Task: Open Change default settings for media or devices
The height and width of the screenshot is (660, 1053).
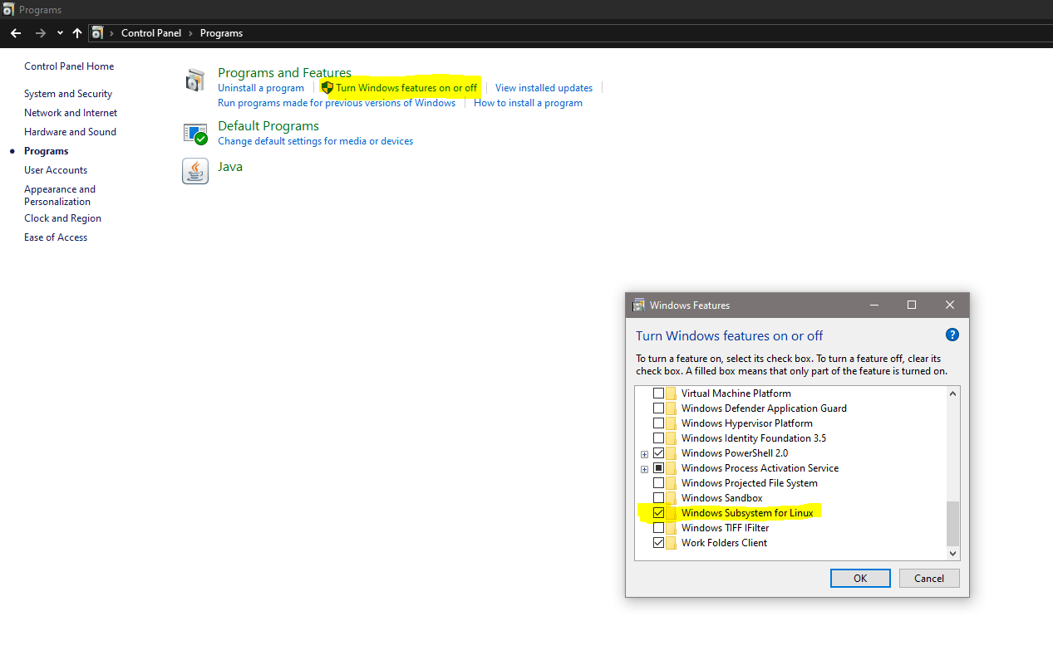Action: point(315,141)
